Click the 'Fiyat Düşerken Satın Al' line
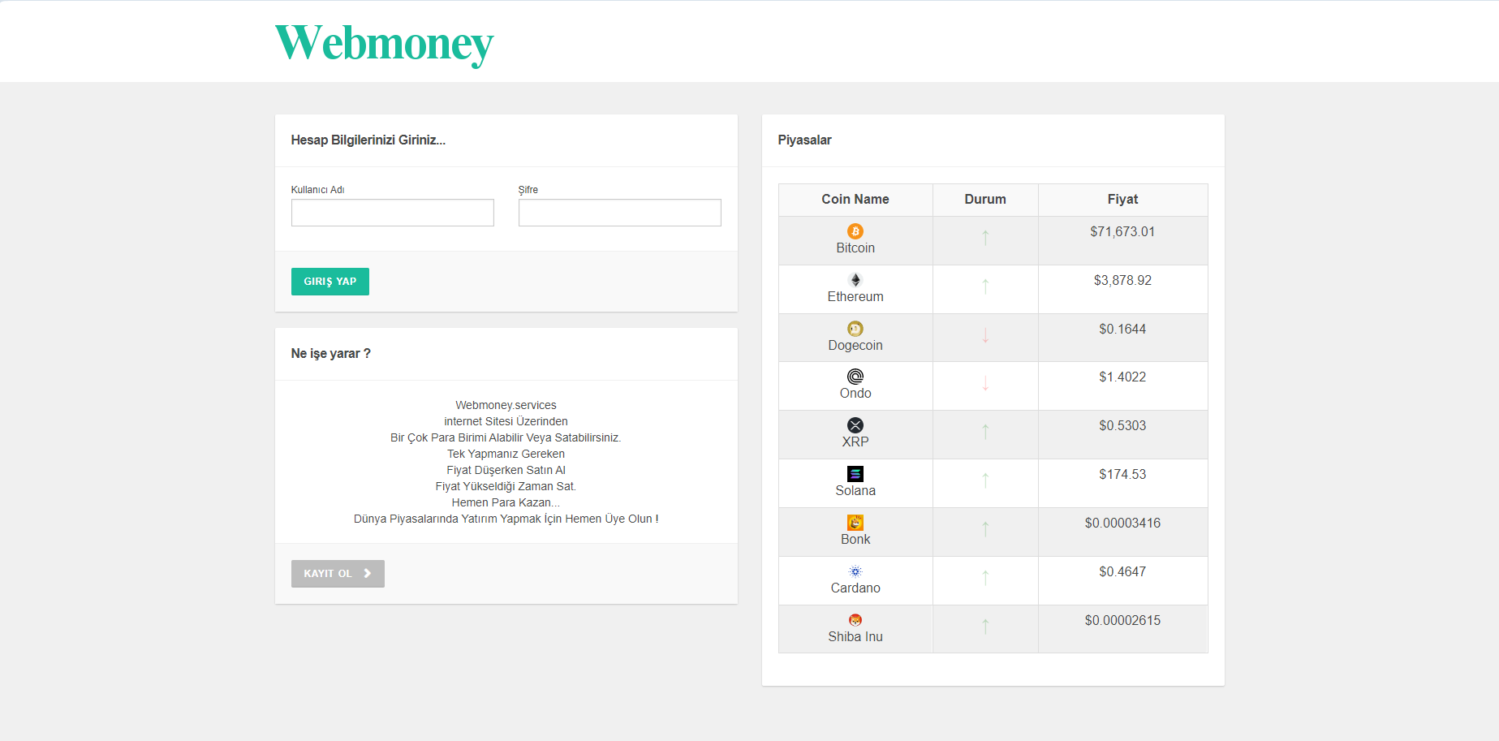This screenshot has width=1499, height=741. click(x=506, y=470)
